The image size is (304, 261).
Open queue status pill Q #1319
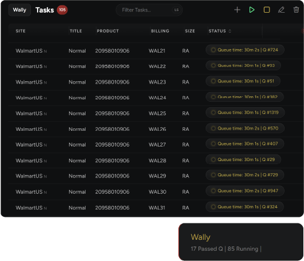(245, 113)
